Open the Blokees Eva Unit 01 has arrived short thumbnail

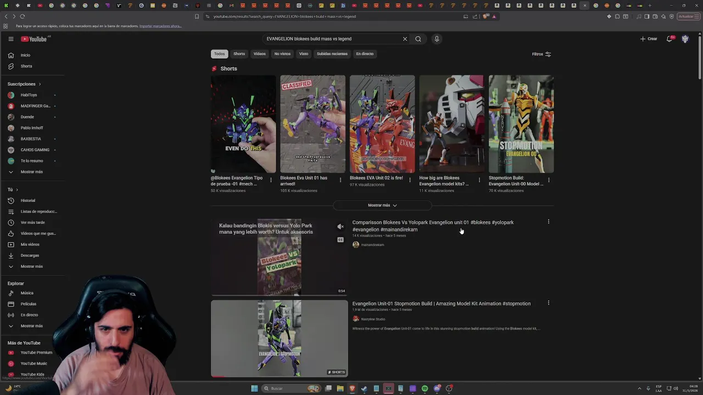[313, 124]
